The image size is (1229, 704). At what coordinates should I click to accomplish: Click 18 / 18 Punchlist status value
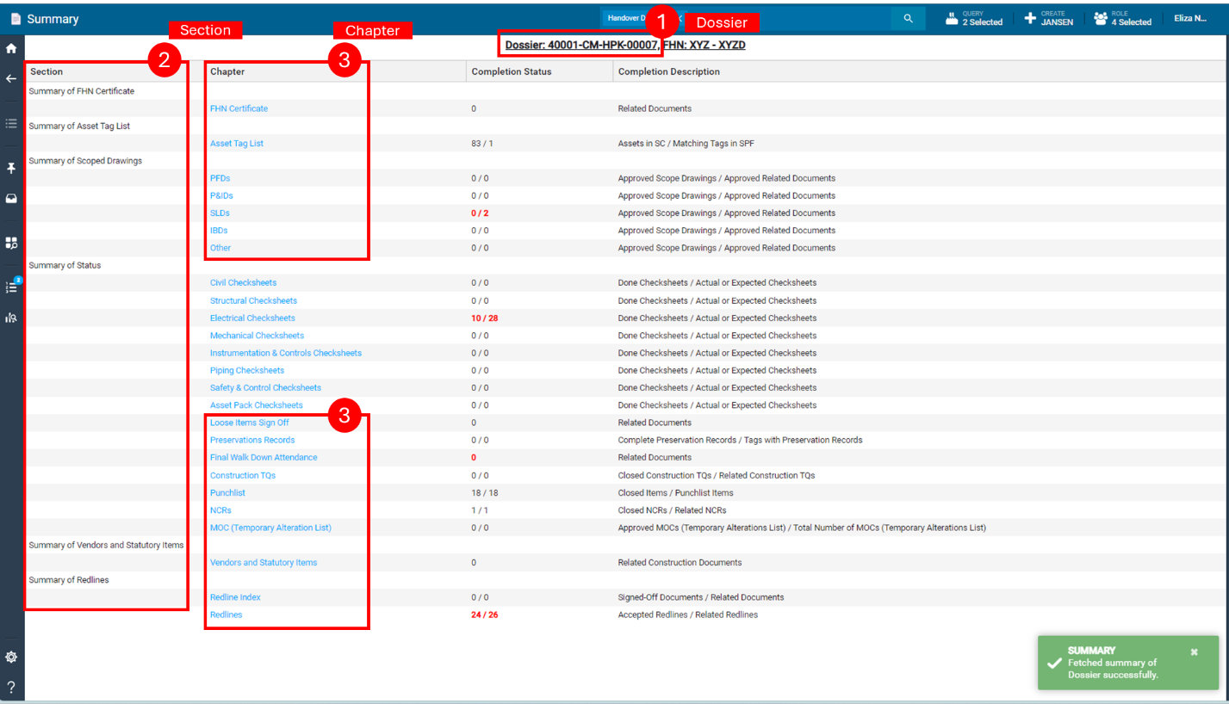pyautogui.click(x=484, y=493)
